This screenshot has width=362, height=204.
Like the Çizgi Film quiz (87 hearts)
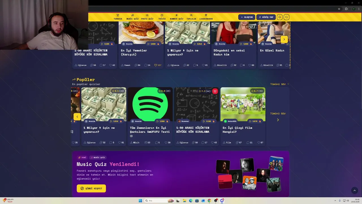[x=260, y=143]
